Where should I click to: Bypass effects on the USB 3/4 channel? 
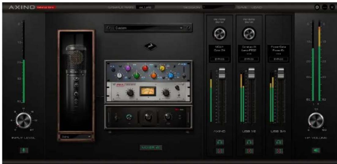click(x=279, y=59)
